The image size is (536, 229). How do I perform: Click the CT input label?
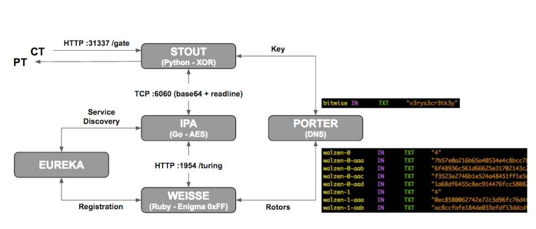37,52
